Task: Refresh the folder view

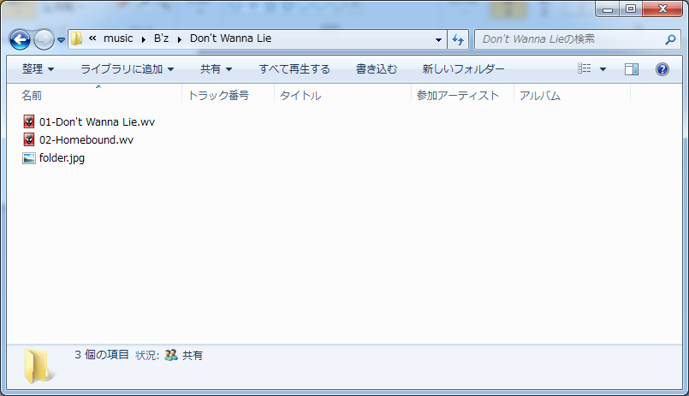Action: [458, 40]
